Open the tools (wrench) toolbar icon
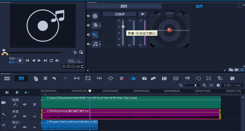This screenshot has height=131, width=245. pyautogui.click(x=45, y=78)
